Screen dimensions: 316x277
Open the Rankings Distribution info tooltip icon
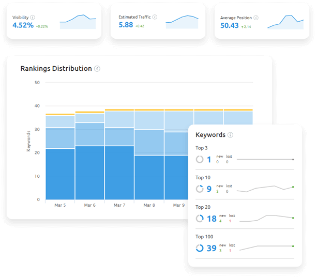pos(97,69)
